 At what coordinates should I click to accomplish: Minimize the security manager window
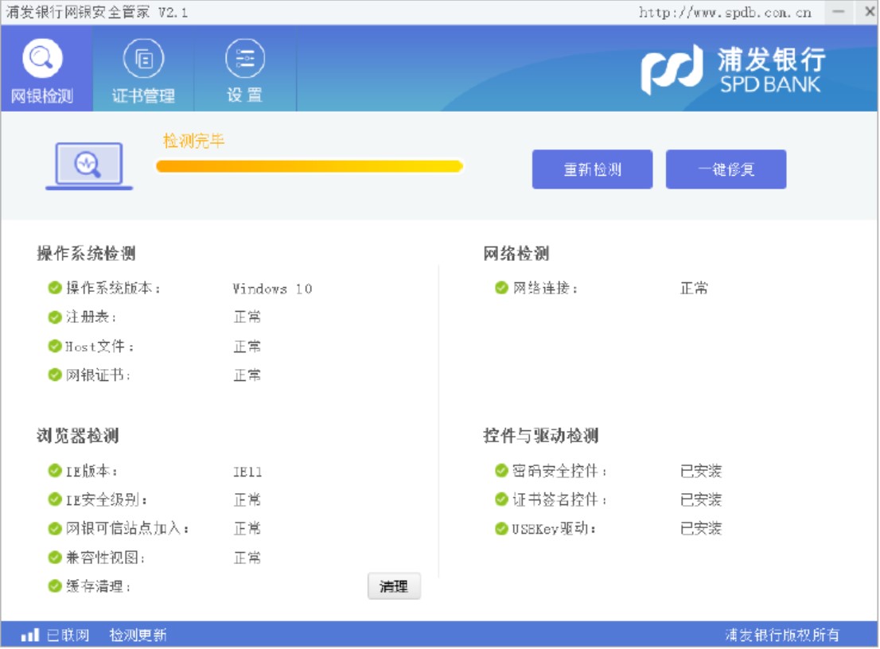pyautogui.click(x=839, y=12)
